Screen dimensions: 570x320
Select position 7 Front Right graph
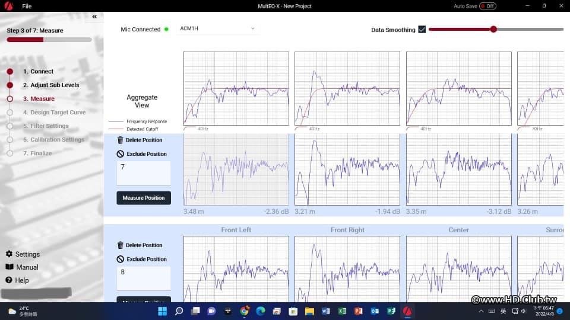tap(347, 169)
